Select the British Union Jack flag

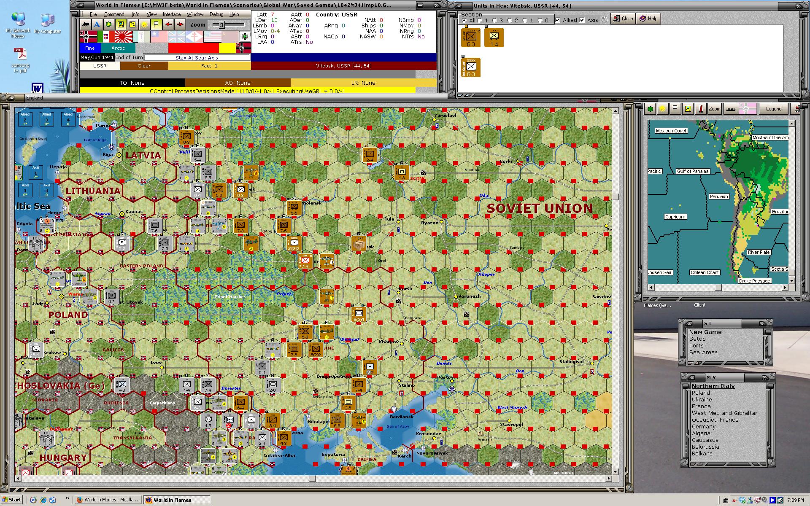[177, 37]
